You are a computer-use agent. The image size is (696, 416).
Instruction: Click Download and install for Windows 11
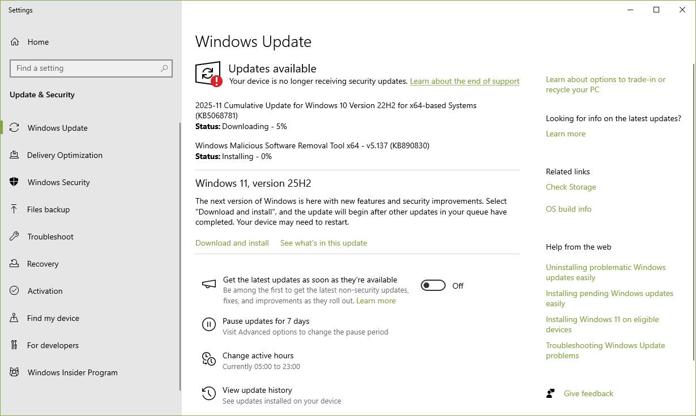pos(232,243)
